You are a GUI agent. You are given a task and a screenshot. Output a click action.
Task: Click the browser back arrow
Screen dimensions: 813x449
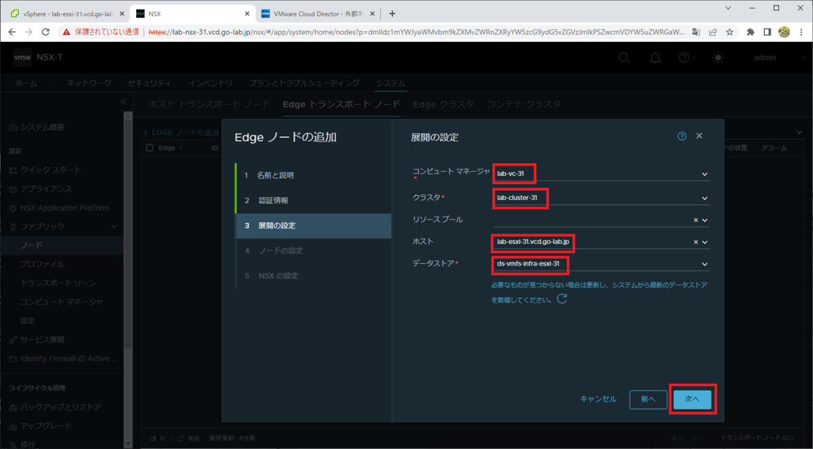coord(12,32)
